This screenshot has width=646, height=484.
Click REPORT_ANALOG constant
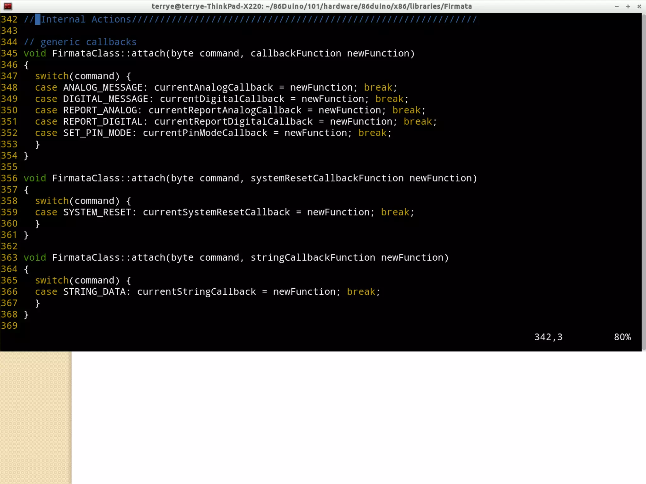click(100, 110)
